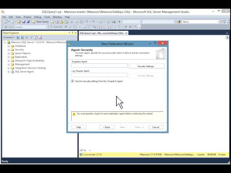Click the Log Reader Agent text field

(99, 75)
